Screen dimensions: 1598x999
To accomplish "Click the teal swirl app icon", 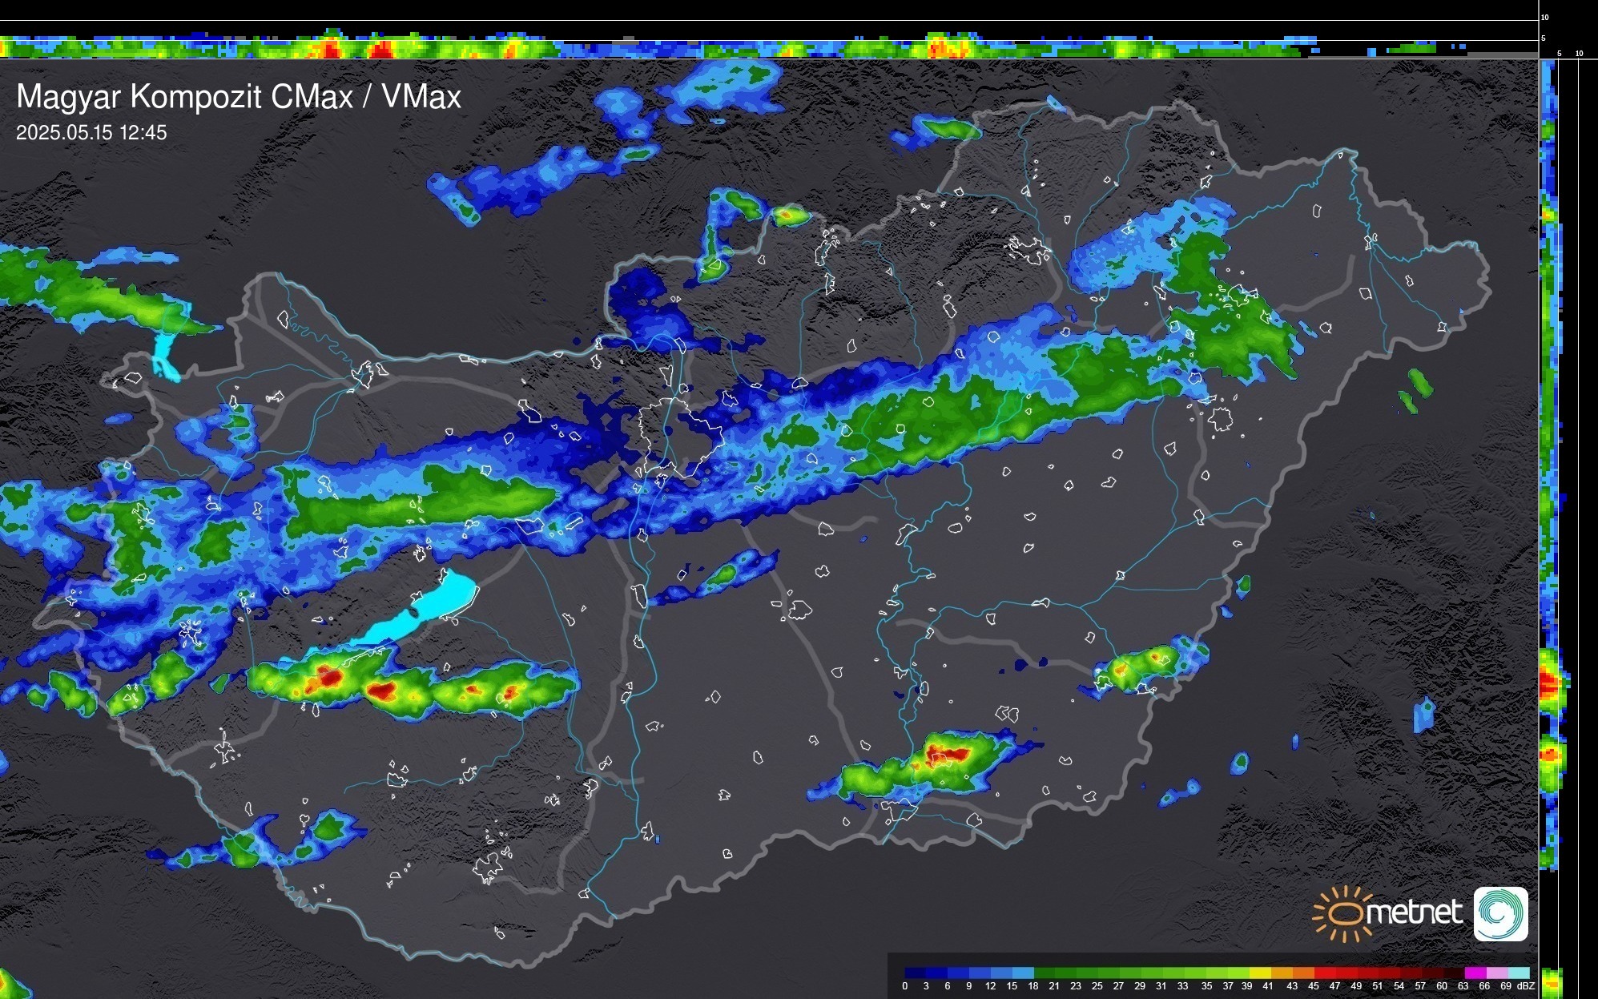I will (x=1500, y=913).
